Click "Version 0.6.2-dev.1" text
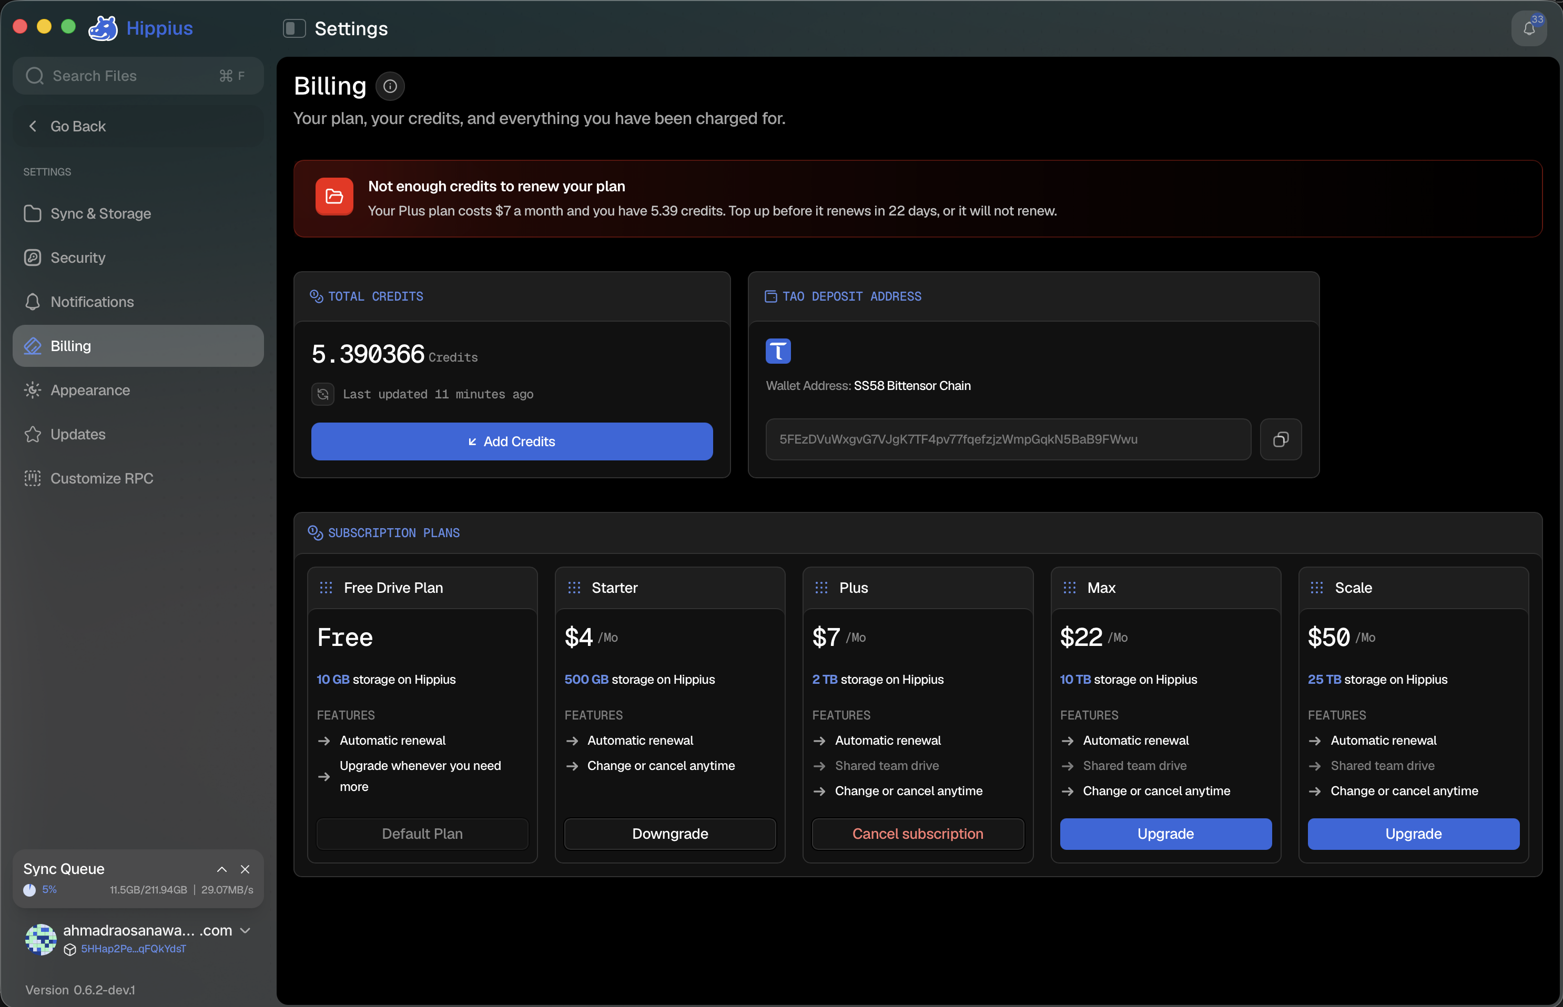1563x1007 pixels. pos(80,990)
